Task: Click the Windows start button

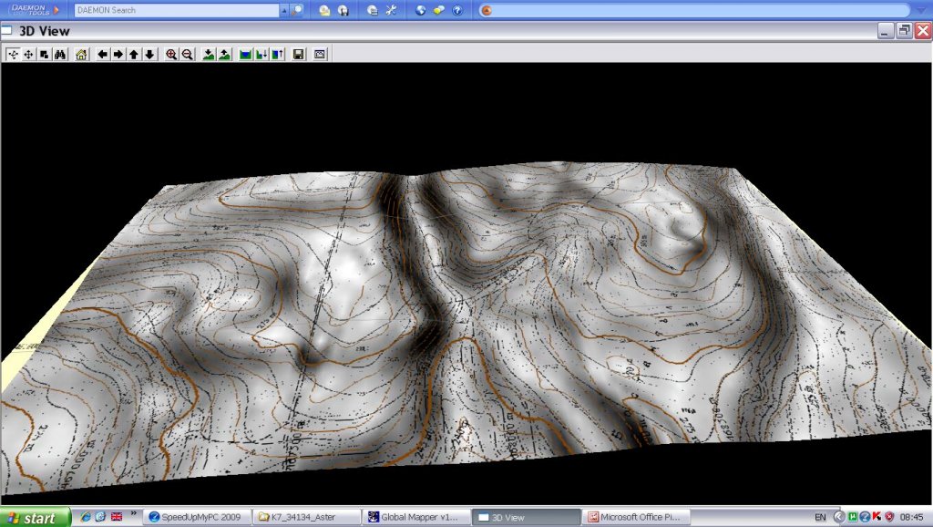Action: (36, 517)
